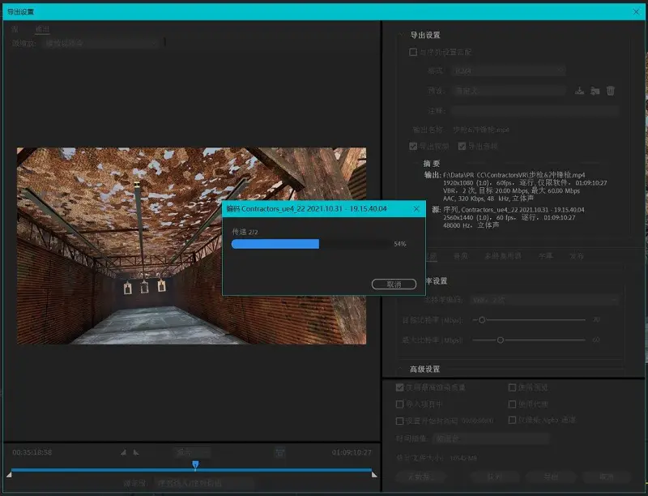Screen dimensions: 648x496
Task: Open the bitrate encoding dropdown (VBR, 2 次)
Action: (x=544, y=300)
